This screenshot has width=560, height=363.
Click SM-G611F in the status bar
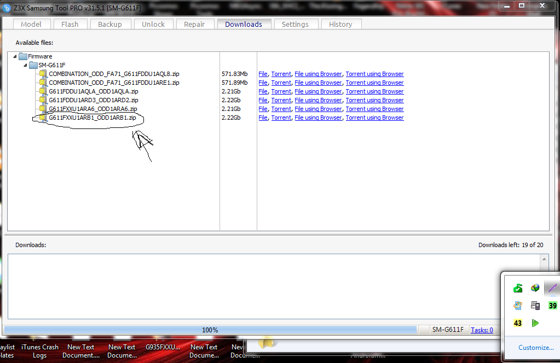click(448, 330)
